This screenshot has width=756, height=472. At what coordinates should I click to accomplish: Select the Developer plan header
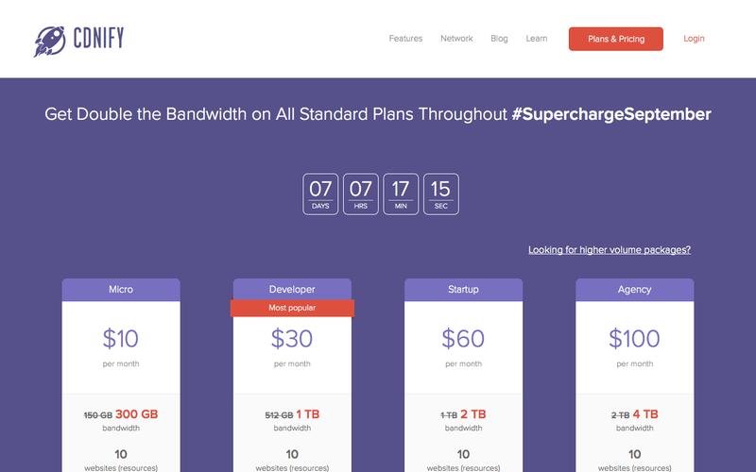pos(292,289)
